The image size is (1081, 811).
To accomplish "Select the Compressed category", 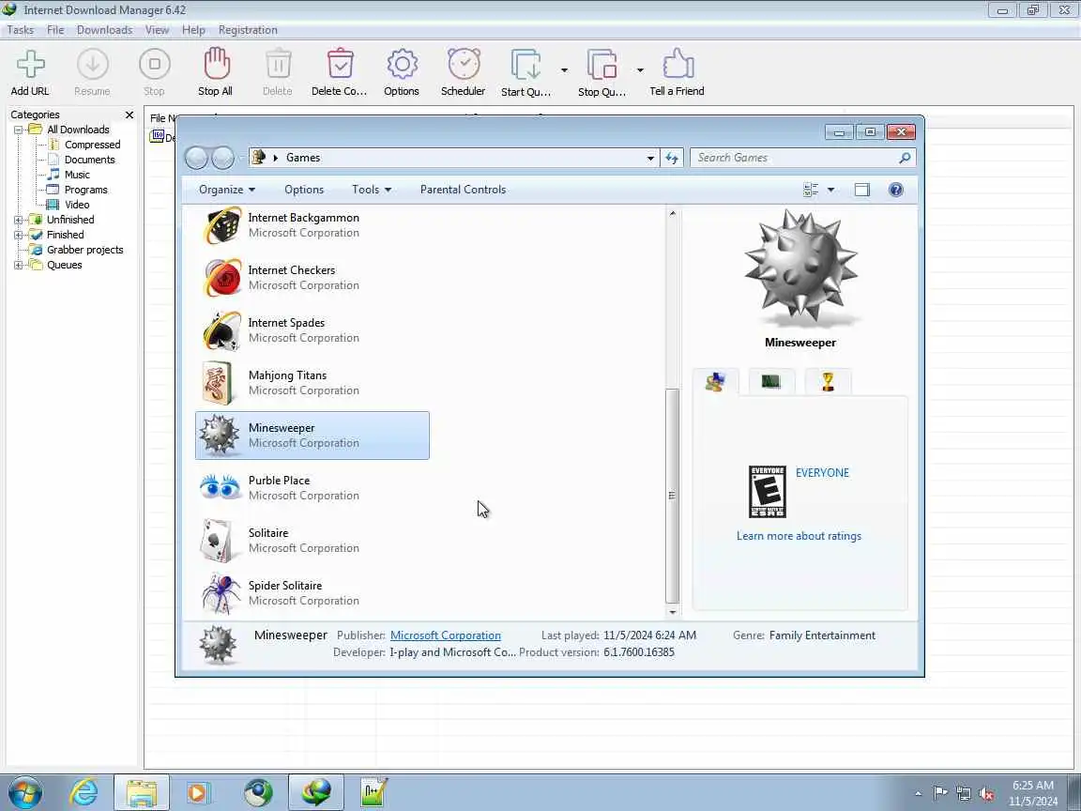I will pos(92,145).
